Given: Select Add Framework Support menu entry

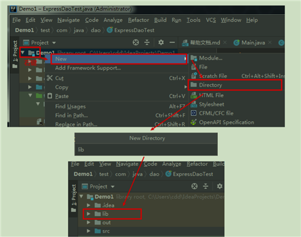Looking at the screenshot, I should pyautogui.click(x=88, y=68).
